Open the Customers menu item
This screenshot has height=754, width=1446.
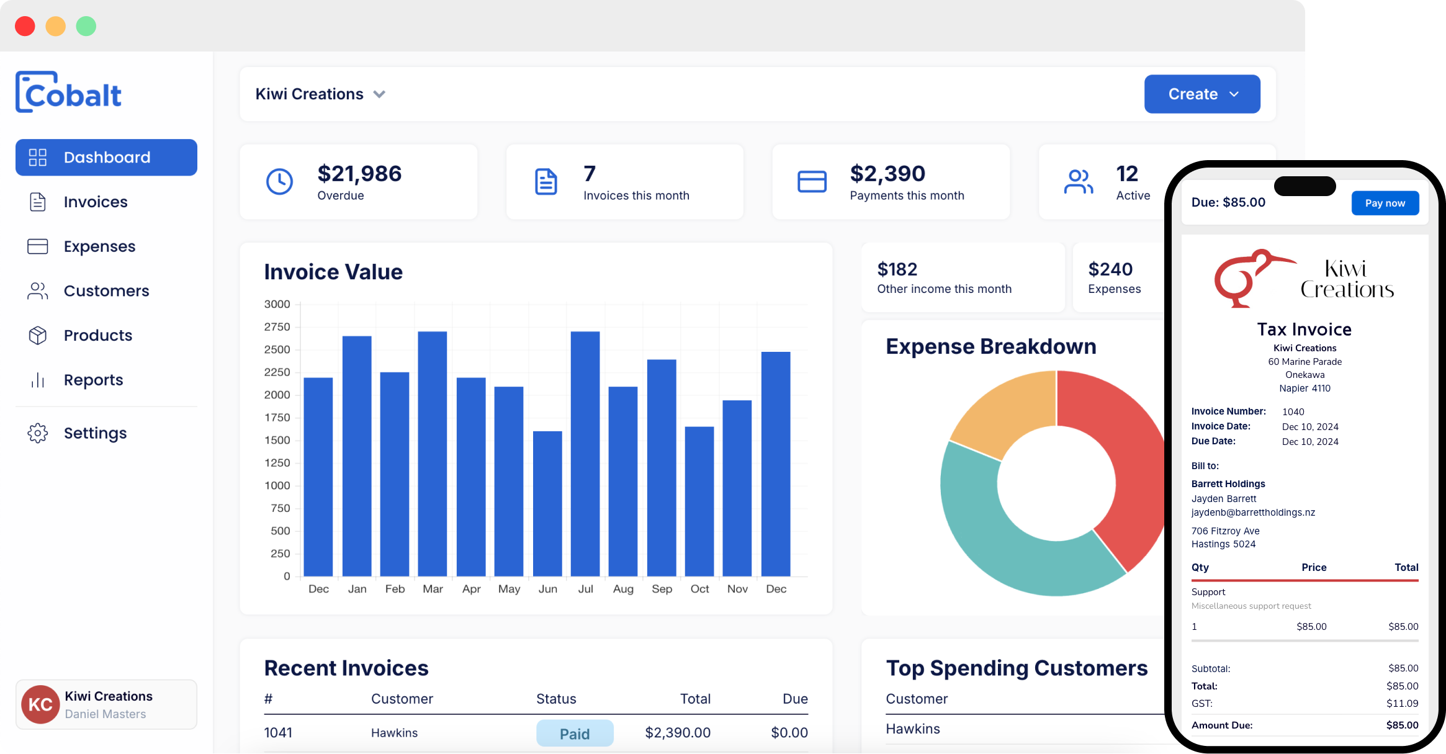click(x=106, y=291)
